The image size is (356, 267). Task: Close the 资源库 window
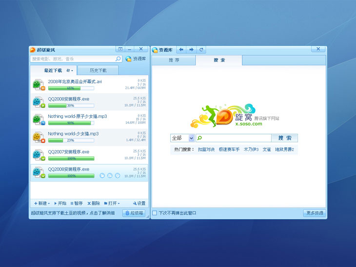318,49
